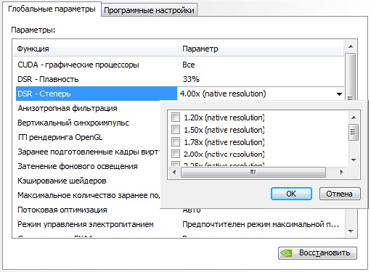
Task: Enable the 1.20x (native resolution) checkbox
Action: pos(176,118)
